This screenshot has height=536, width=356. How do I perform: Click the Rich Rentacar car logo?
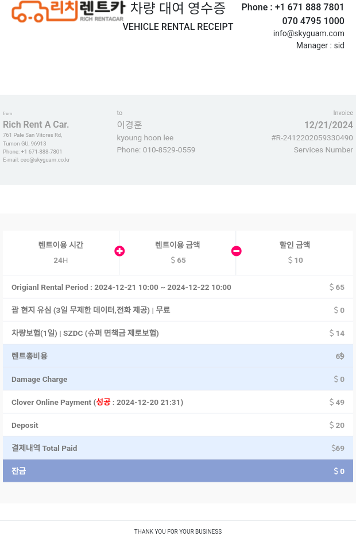click(68, 12)
